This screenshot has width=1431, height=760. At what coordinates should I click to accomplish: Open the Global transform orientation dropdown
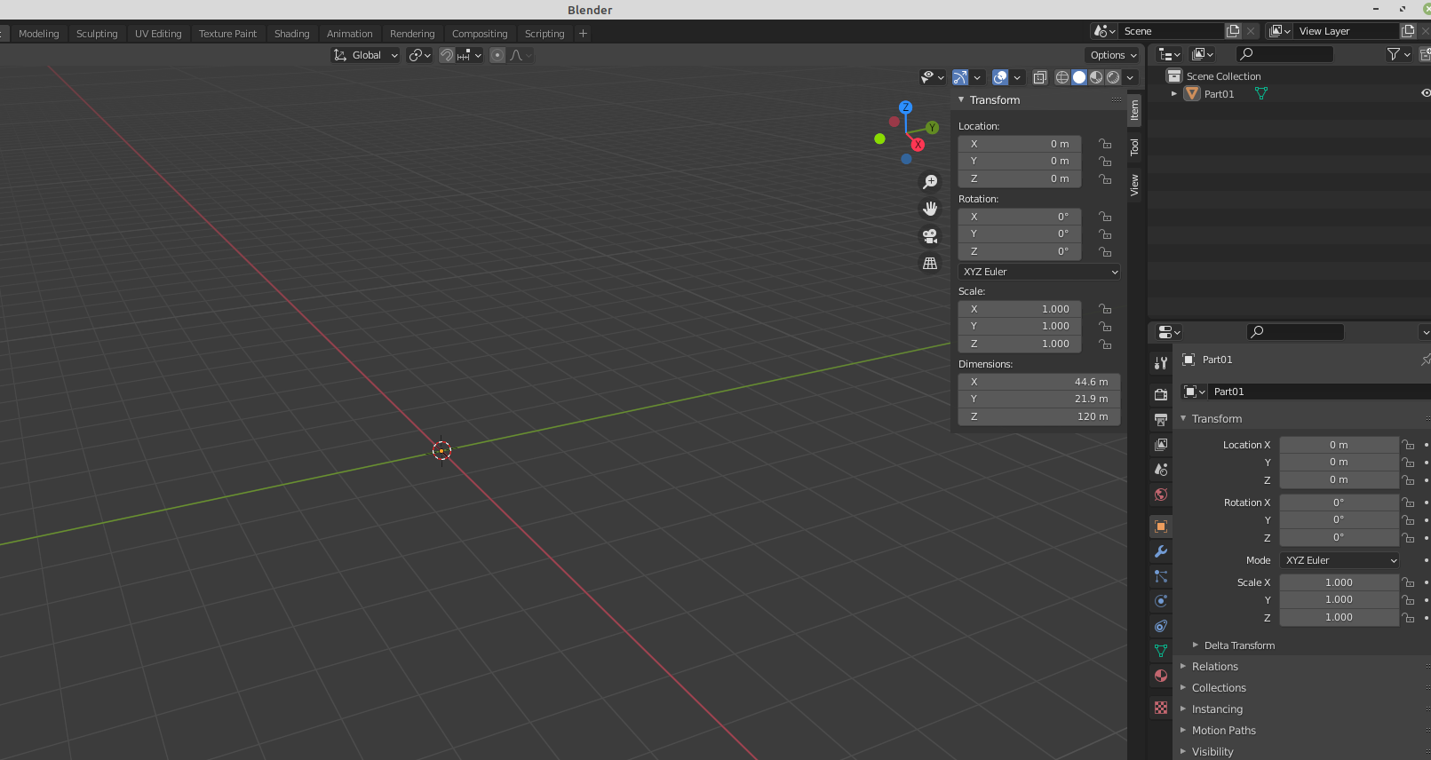366,55
